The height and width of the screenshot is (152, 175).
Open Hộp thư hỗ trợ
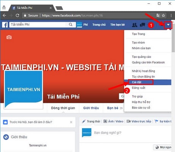pos(141,102)
